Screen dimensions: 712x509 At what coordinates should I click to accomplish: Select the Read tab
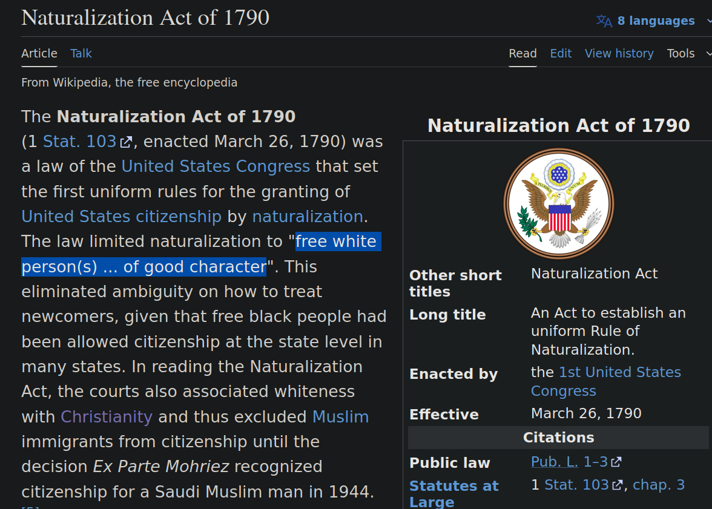[522, 54]
